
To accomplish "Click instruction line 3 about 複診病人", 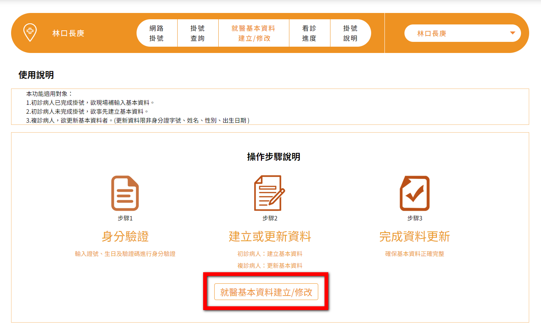I will pos(138,120).
